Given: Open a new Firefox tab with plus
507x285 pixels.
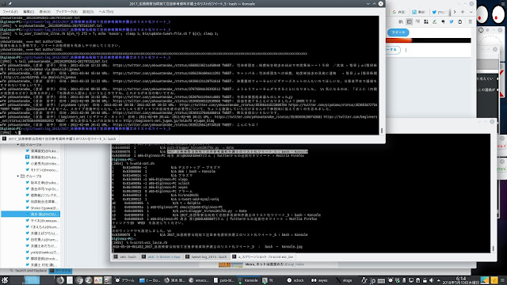Looking at the screenshot, I should 463,12.
